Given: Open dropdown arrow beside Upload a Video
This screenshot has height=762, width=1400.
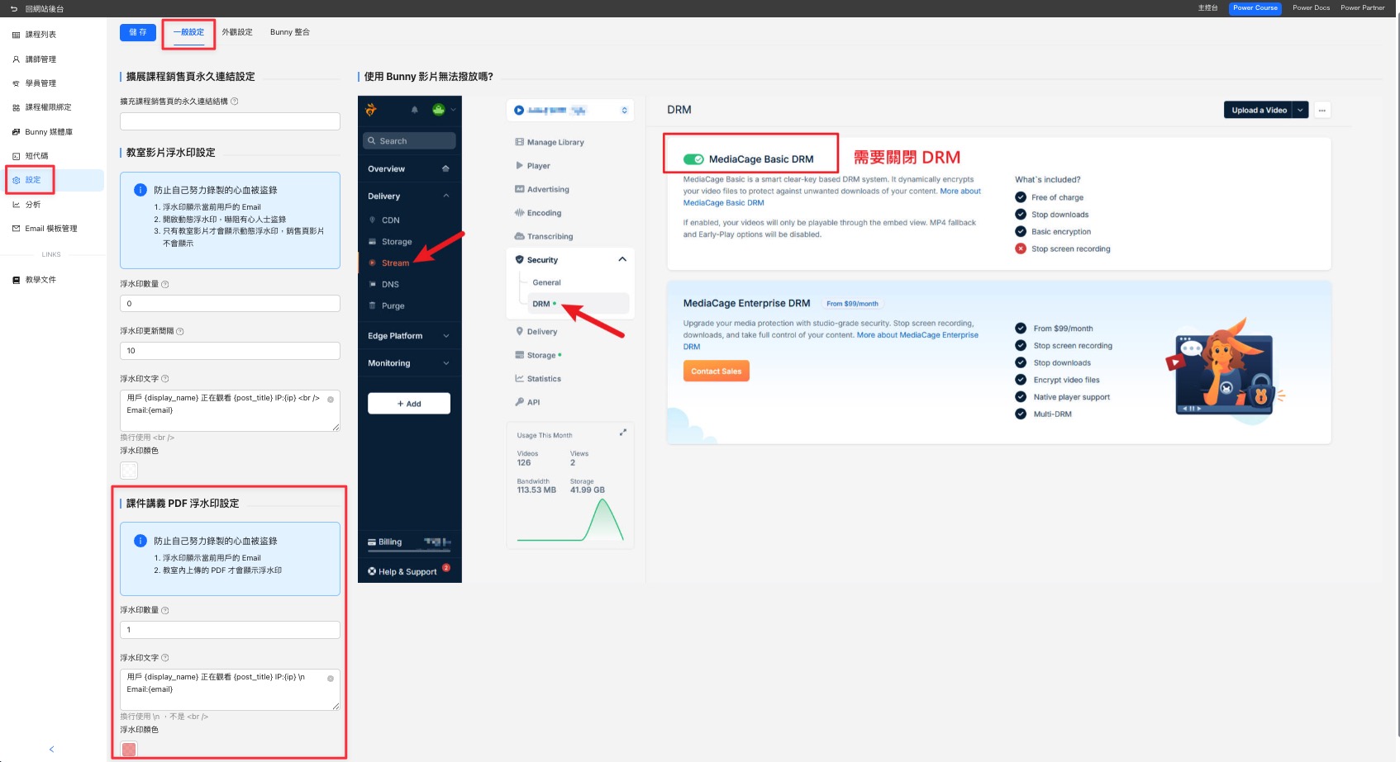Looking at the screenshot, I should [x=1300, y=110].
